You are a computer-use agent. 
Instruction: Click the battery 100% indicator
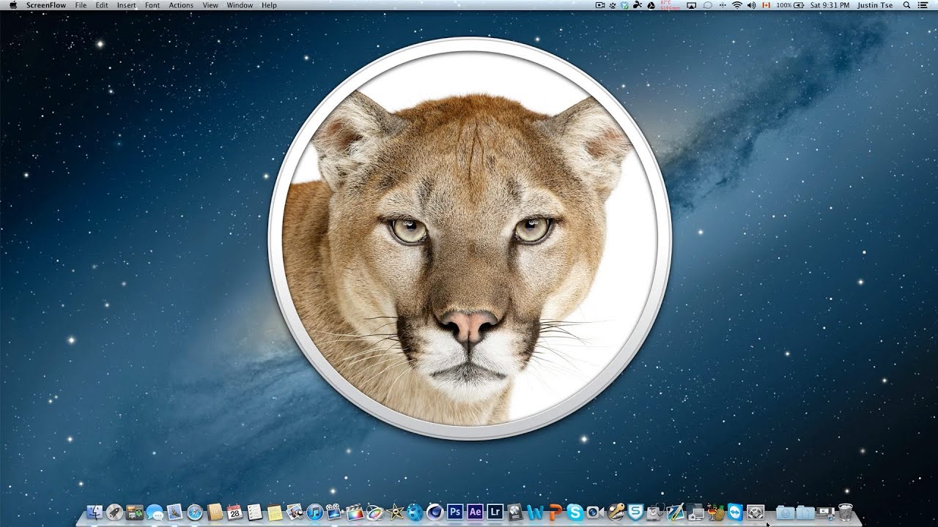coord(790,5)
